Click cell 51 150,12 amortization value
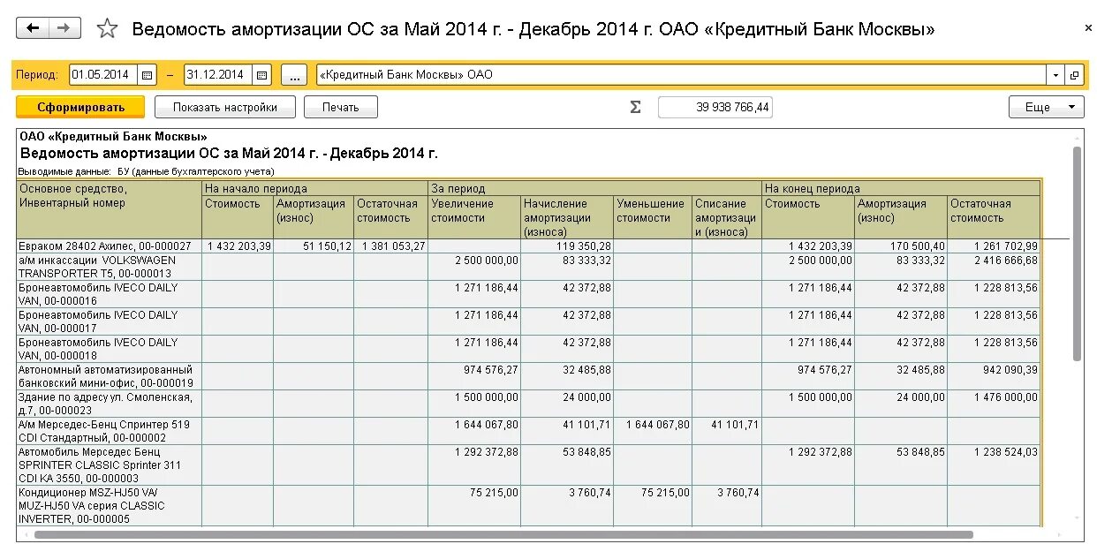The height and width of the screenshot is (544, 1097). [314, 246]
